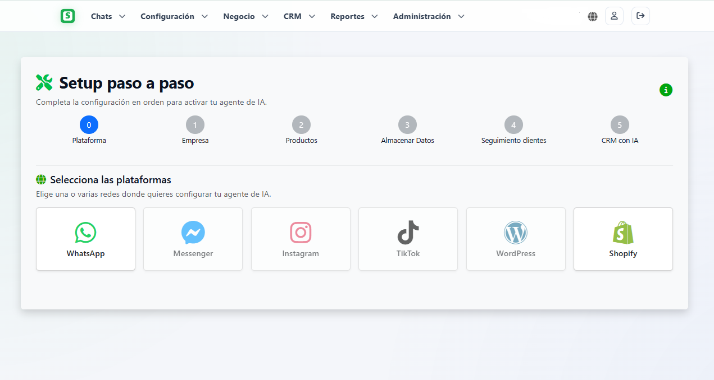Screen dimensions: 714x380
Task: Open the user profile icon
Action: point(614,16)
